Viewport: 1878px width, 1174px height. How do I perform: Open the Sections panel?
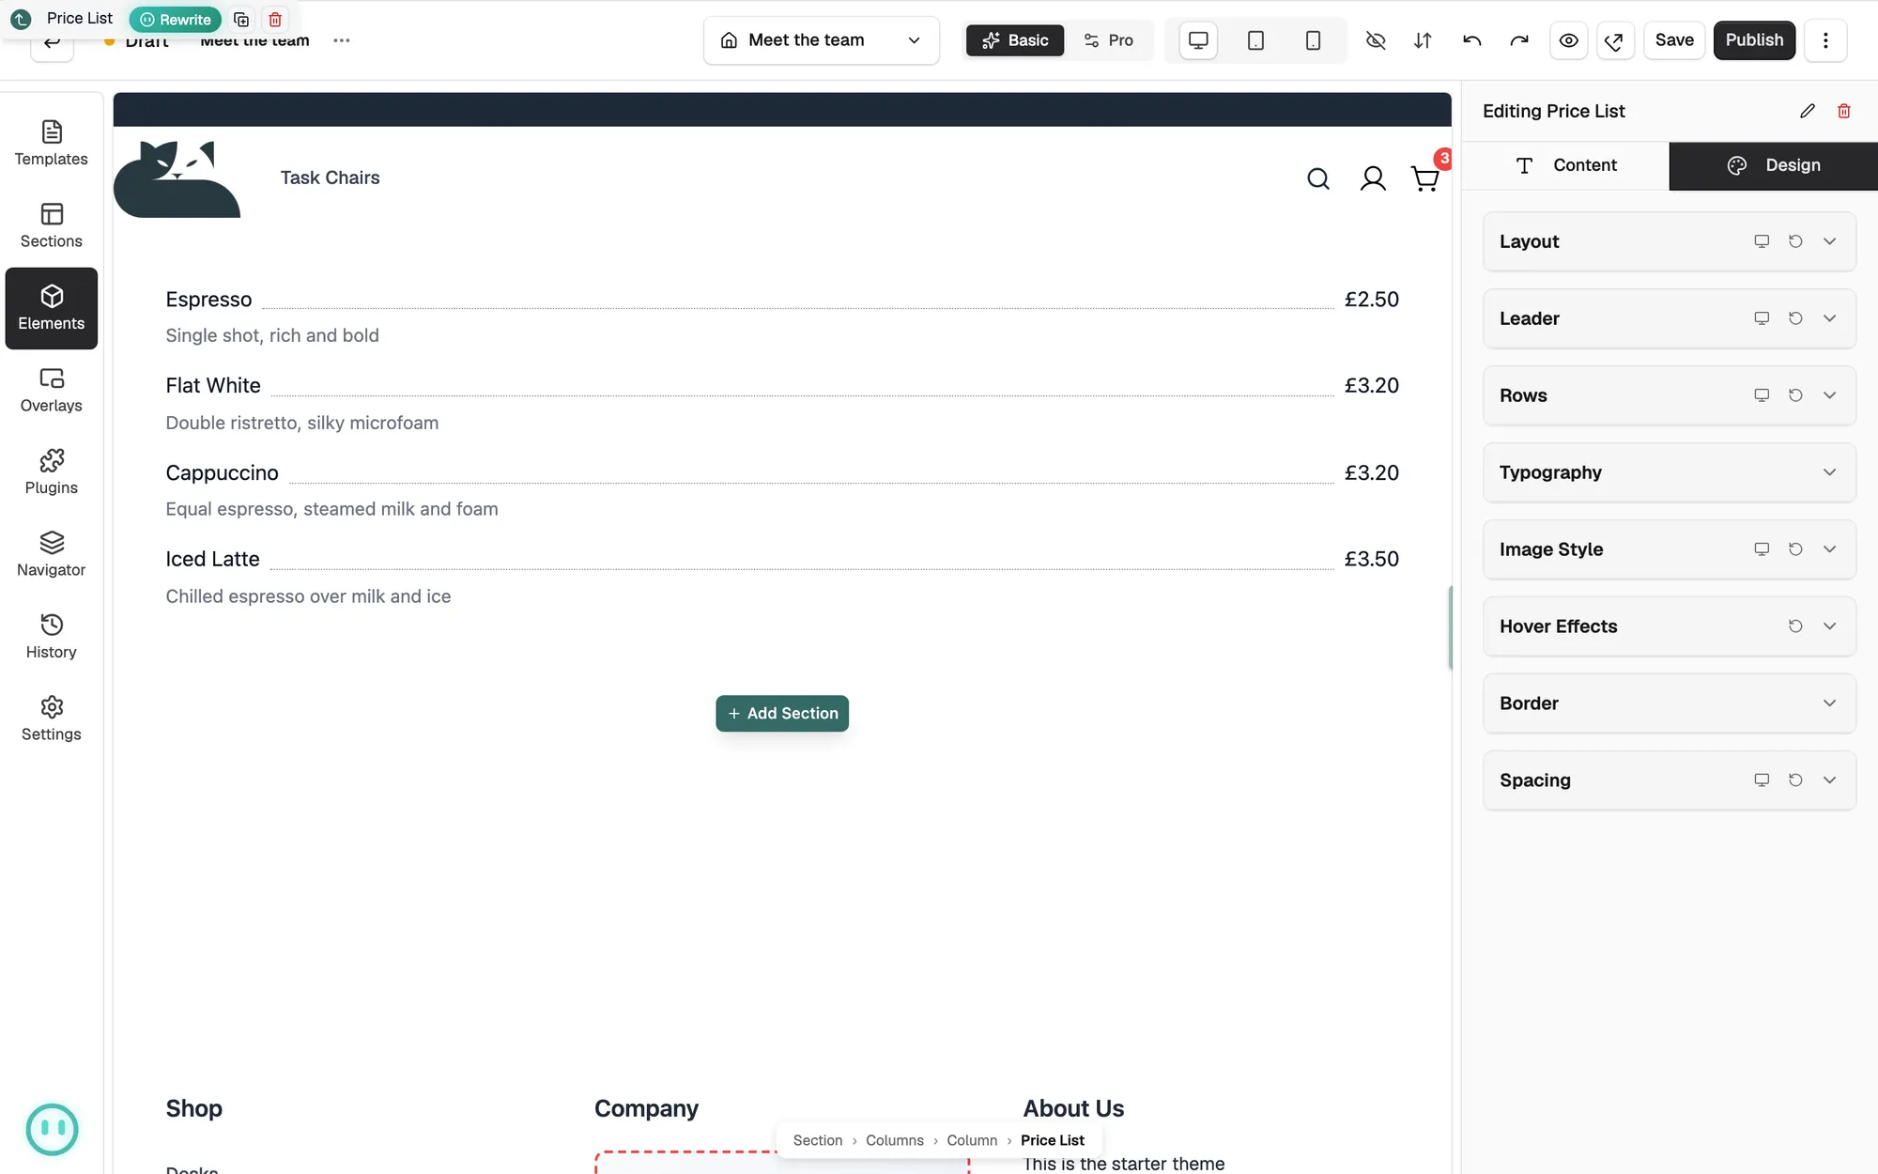pos(52,225)
